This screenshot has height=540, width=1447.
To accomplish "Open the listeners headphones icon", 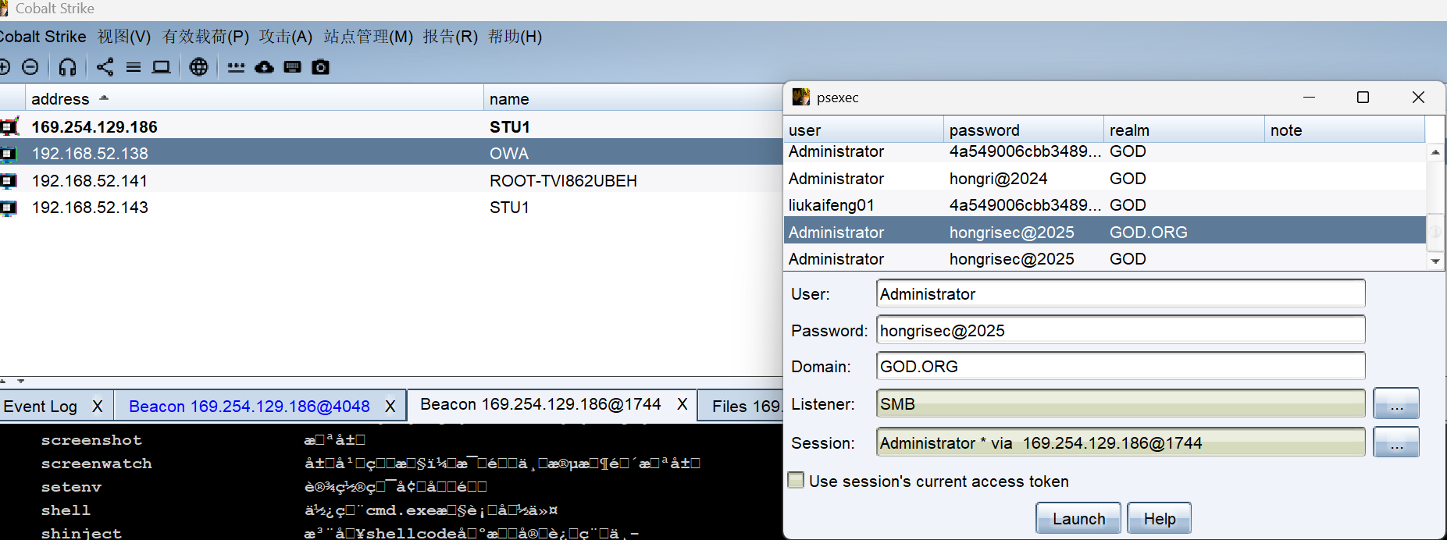I will tap(68, 67).
